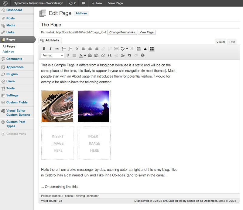Click Change Permalinks button
Viewport: 243px width, 210px height.
(x=122, y=32)
